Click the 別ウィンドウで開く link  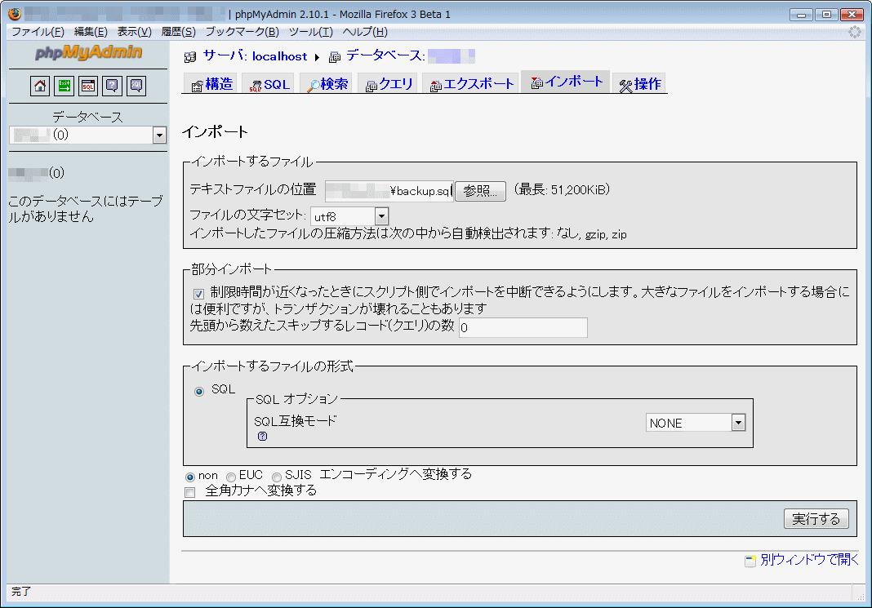tap(809, 560)
